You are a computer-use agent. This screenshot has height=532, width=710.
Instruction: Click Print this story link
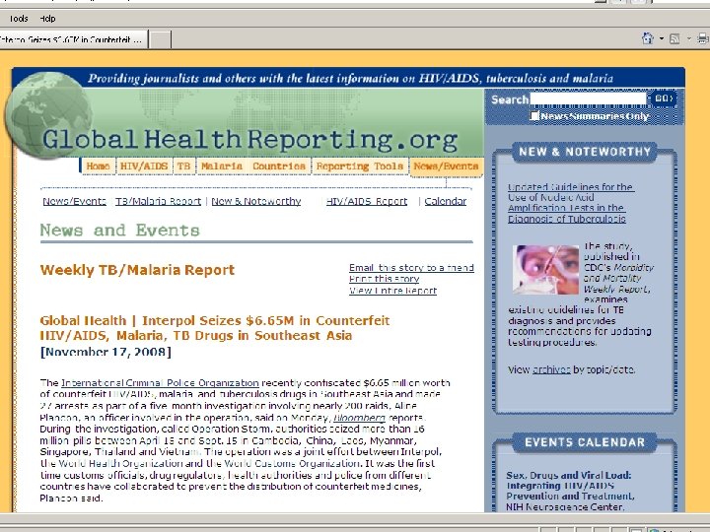[384, 279]
